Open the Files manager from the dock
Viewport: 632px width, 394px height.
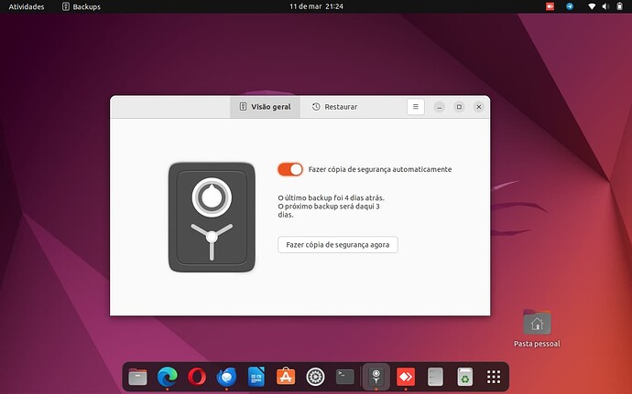click(137, 378)
